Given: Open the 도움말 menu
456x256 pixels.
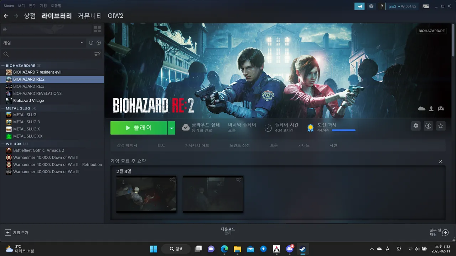Looking at the screenshot, I should [56, 6].
